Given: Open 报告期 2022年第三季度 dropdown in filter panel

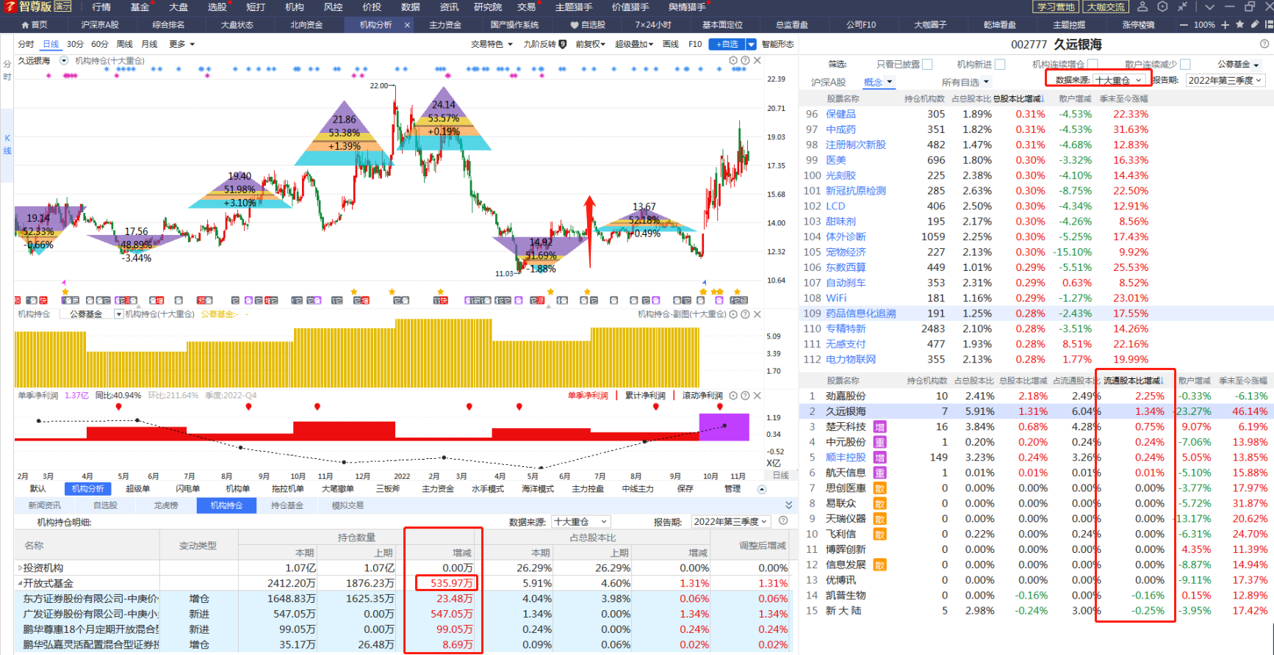Looking at the screenshot, I should pyautogui.click(x=1225, y=80).
